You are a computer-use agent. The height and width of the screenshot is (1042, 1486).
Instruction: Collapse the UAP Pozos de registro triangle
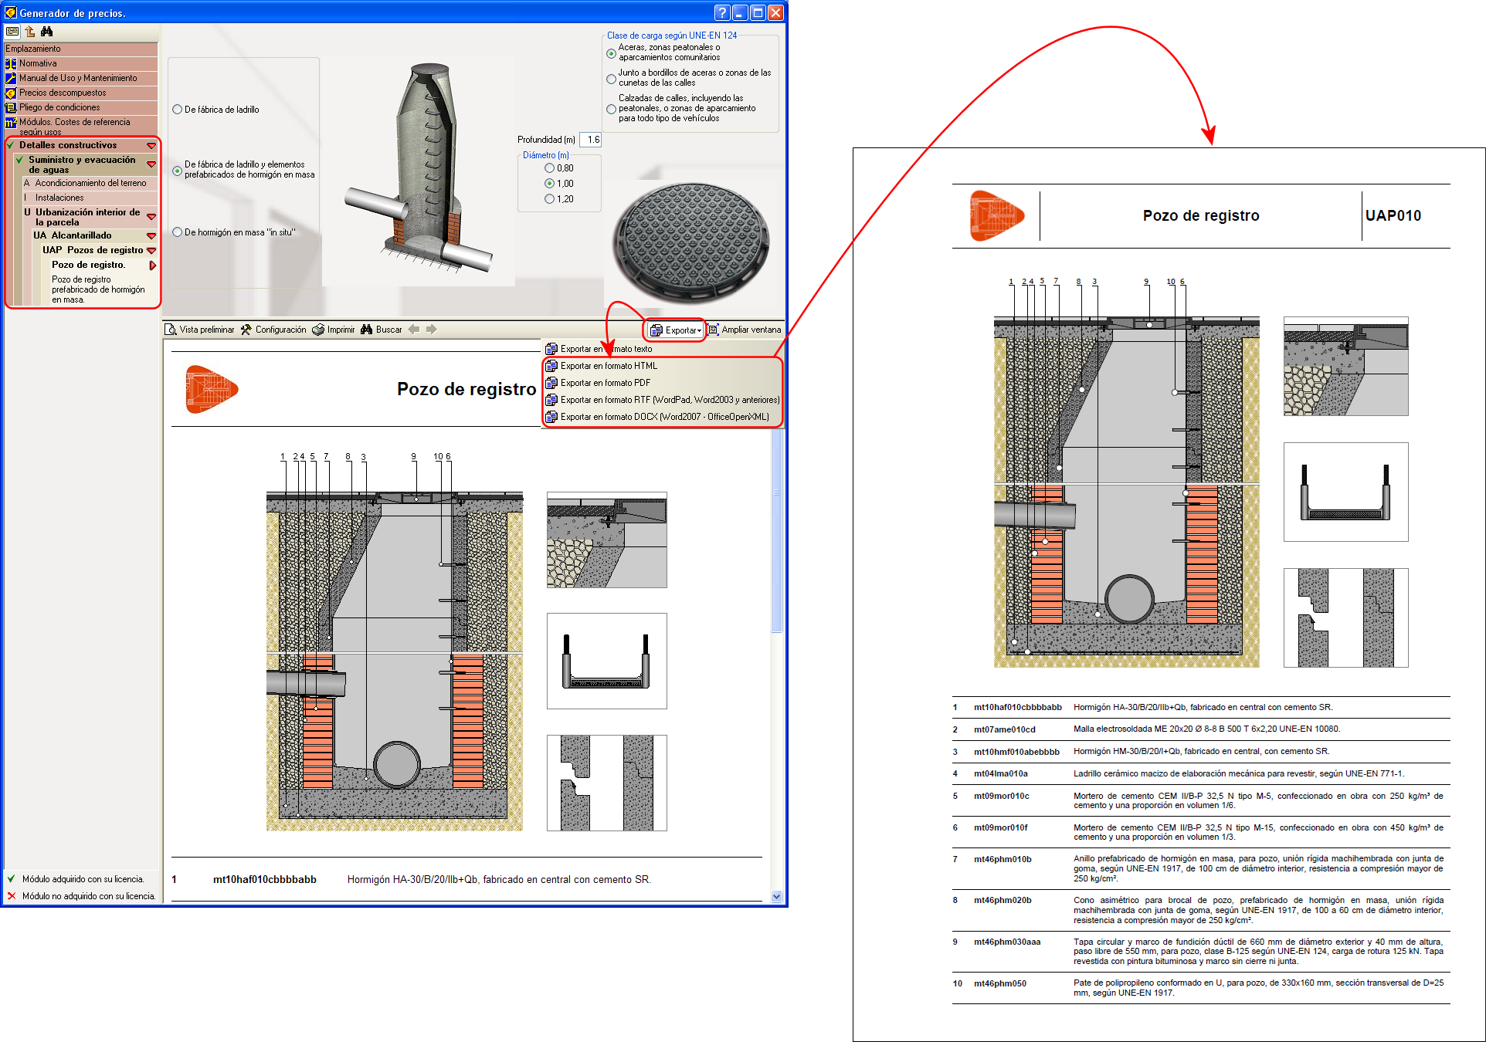click(151, 250)
